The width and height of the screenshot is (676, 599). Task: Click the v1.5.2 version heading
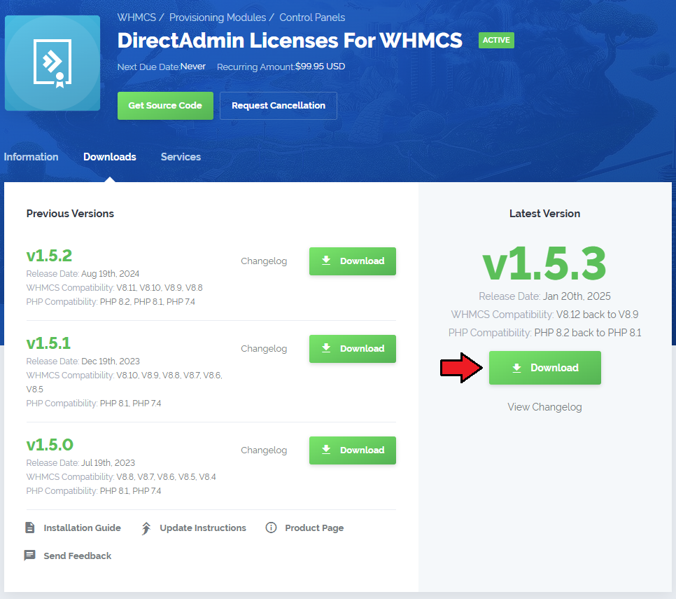(x=49, y=256)
